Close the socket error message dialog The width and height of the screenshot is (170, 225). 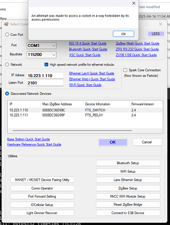pos(133,3)
